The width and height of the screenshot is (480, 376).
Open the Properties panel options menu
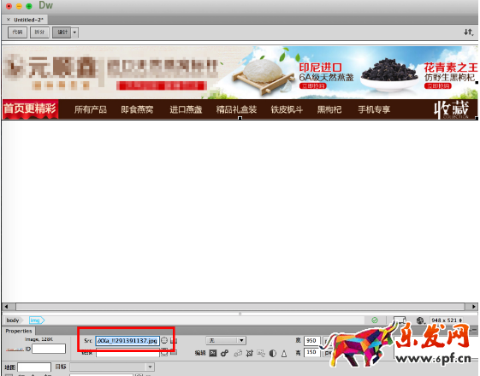point(475,330)
